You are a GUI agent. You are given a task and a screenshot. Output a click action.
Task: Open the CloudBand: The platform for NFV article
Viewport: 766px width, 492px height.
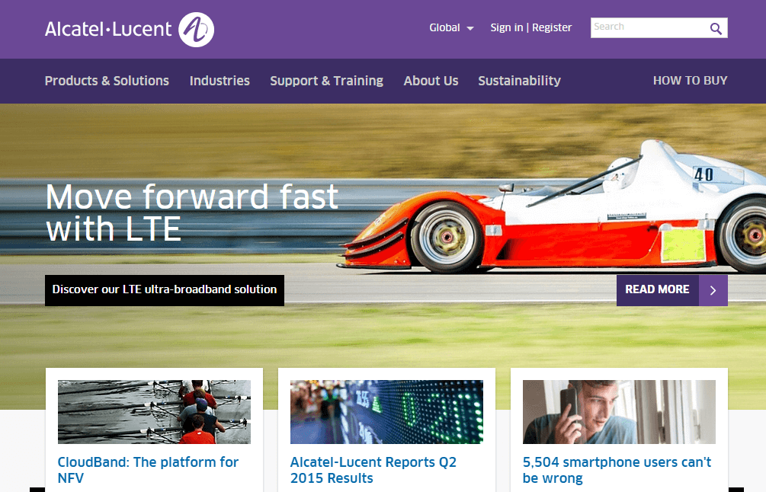pos(149,468)
